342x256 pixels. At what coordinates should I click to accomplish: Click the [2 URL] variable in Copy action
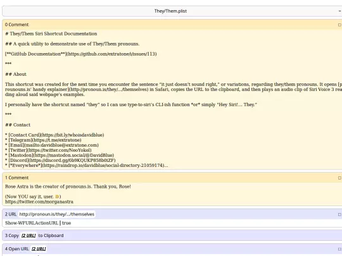tap(28, 236)
